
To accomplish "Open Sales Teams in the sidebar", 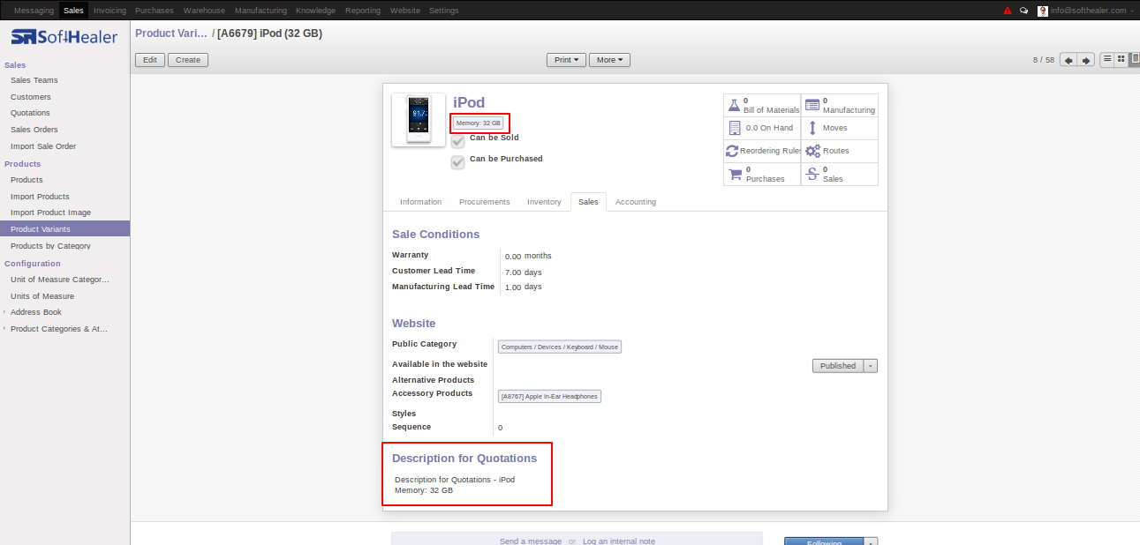I will pyautogui.click(x=34, y=80).
